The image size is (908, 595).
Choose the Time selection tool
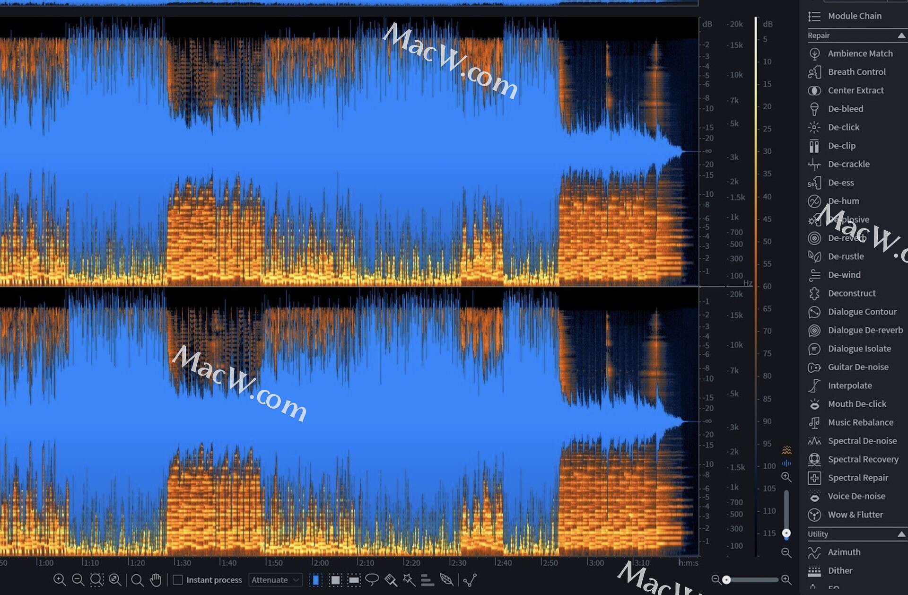(316, 580)
